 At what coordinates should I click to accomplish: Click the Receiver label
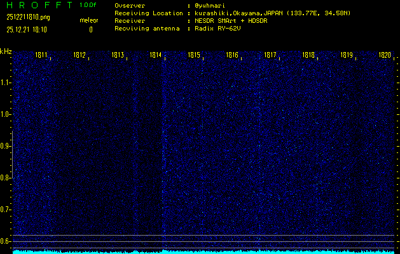point(130,21)
